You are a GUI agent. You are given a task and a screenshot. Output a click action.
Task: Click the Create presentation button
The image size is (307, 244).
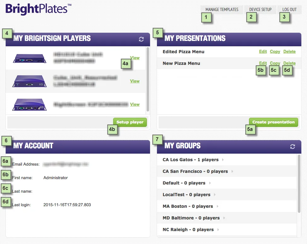(x=274, y=122)
